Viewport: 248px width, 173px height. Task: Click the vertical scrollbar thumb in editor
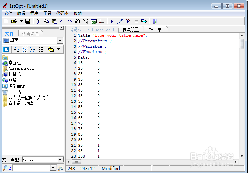(x=241, y=44)
